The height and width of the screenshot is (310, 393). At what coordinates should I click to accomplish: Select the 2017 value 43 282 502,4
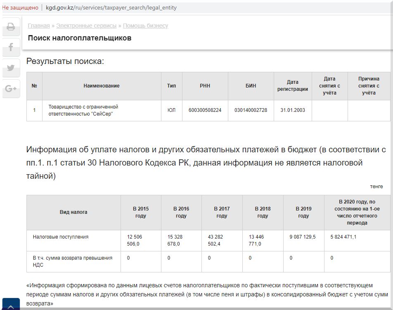215,241
